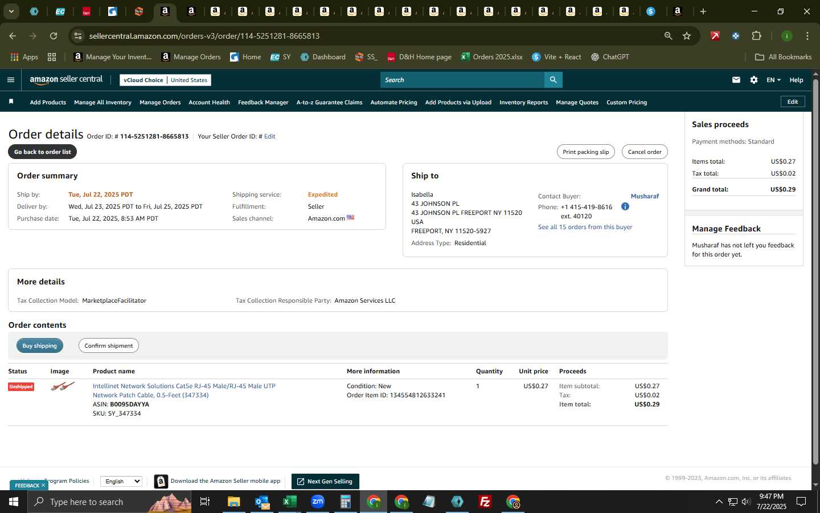Click Print packing slip button

click(x=585, y=152)
